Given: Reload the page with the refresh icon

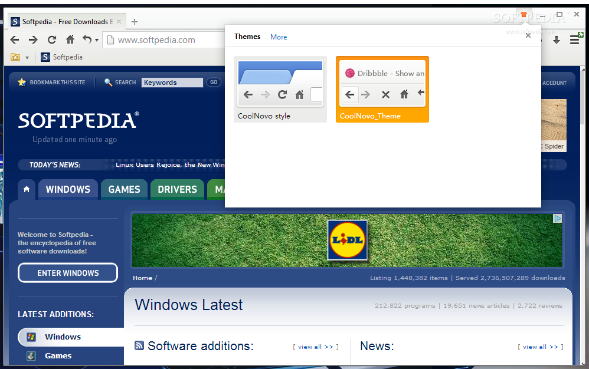Looking at the screenshot, I should (52, 39).
